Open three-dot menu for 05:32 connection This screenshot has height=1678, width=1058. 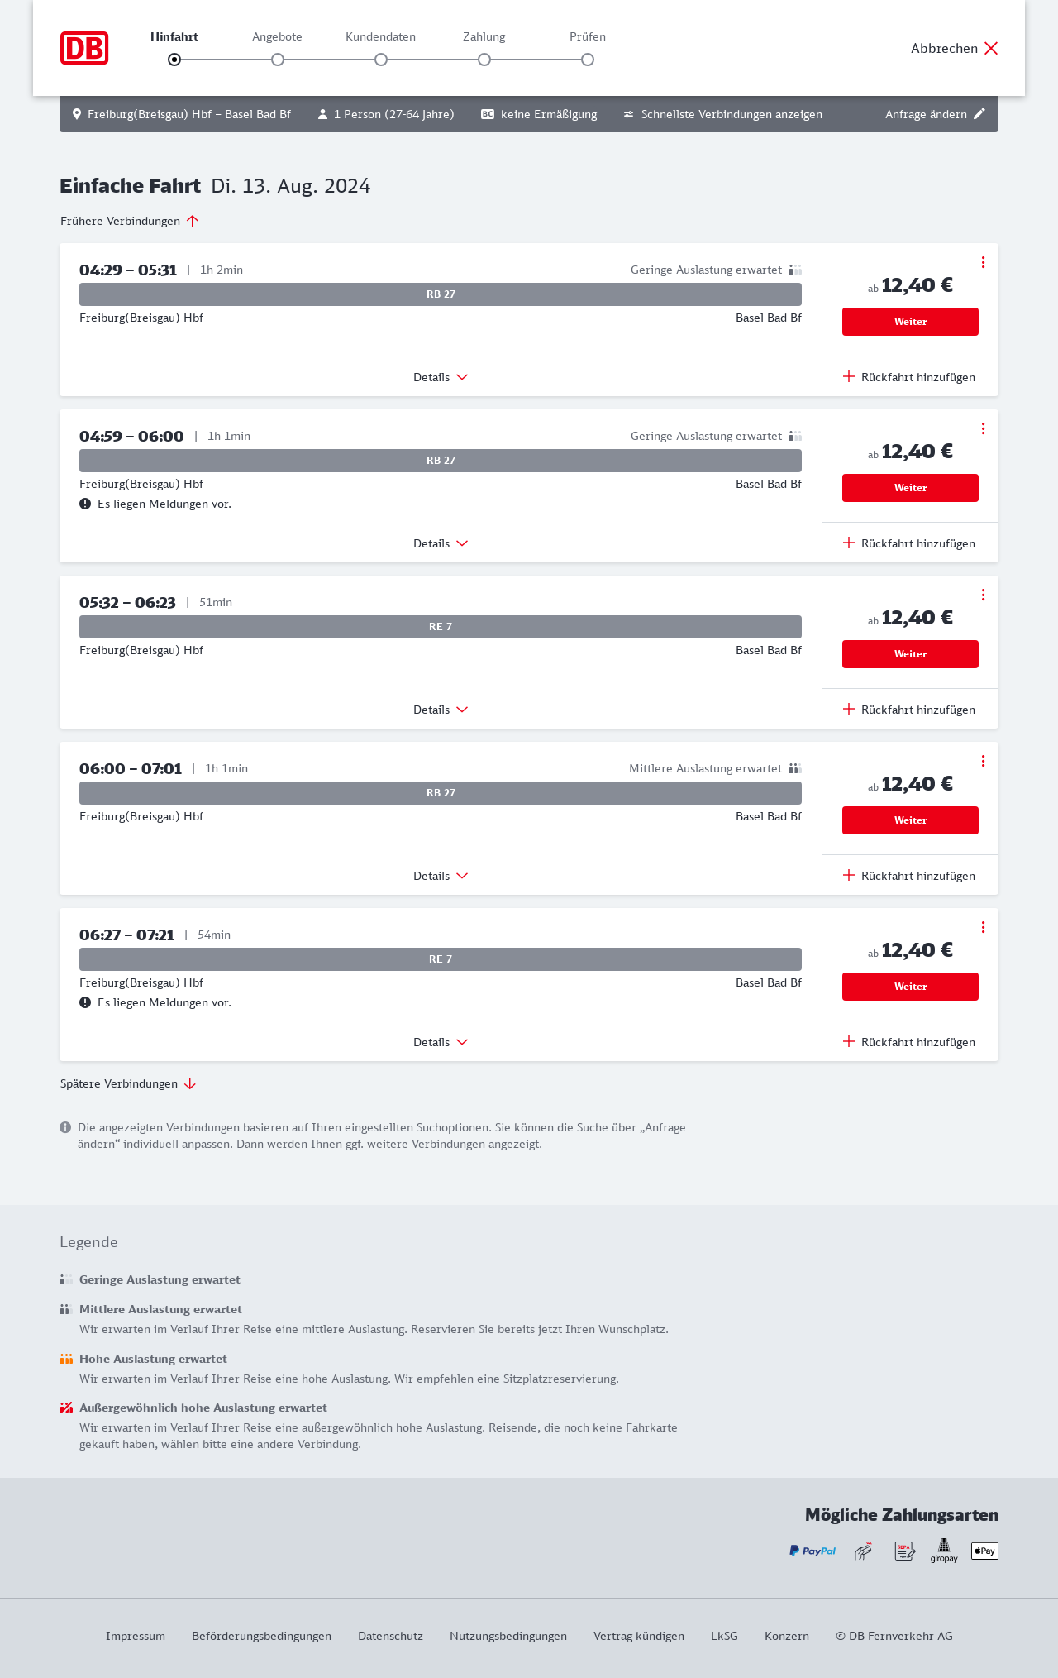pos(983,595)
